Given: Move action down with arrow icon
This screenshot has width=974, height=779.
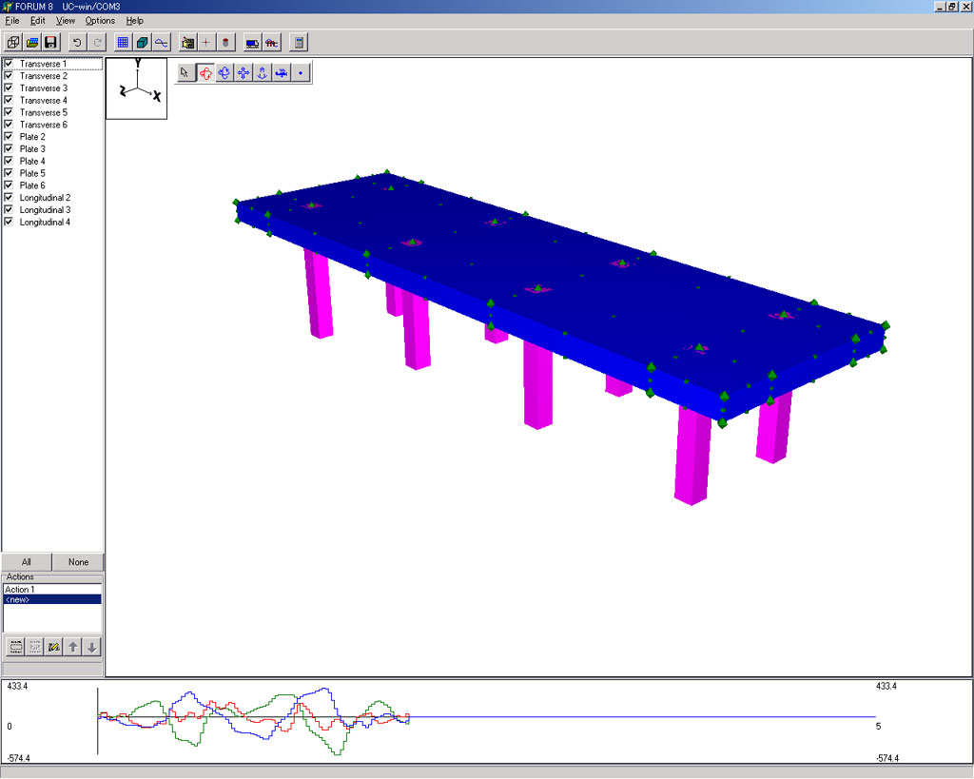Looking at the screenshot, I should point(92,647).
